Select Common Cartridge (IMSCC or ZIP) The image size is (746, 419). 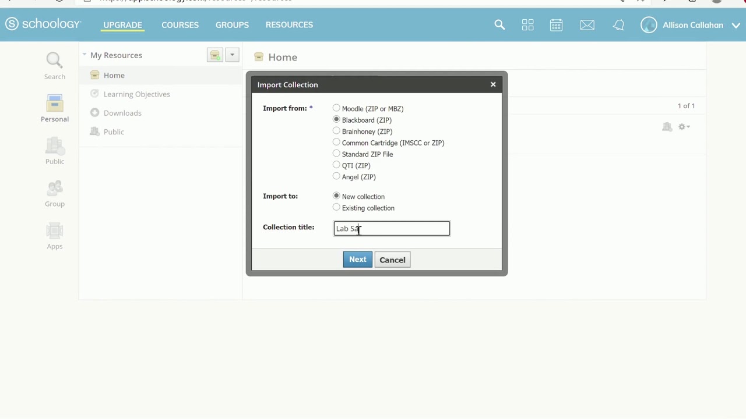336,143
